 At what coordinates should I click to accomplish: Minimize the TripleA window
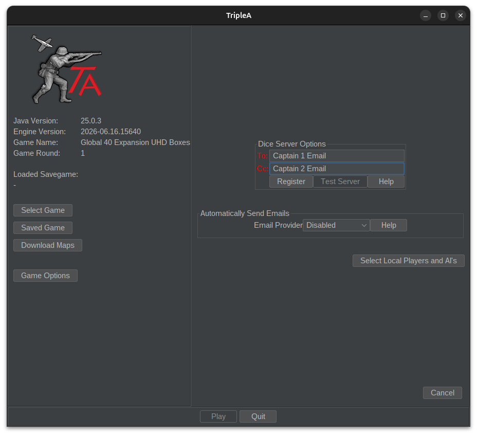(426, 15)
